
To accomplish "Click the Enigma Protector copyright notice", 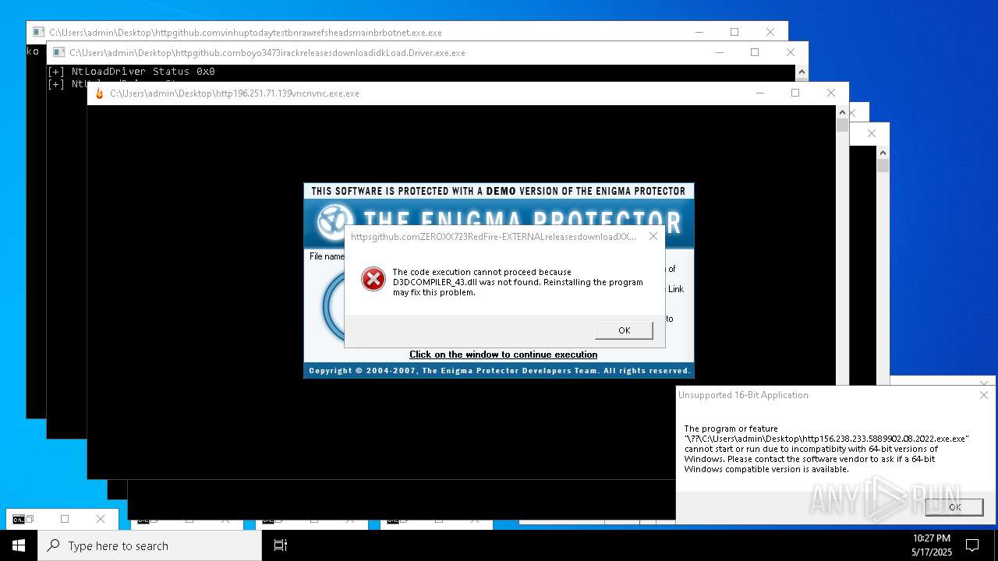I will (x=499, y=371).
